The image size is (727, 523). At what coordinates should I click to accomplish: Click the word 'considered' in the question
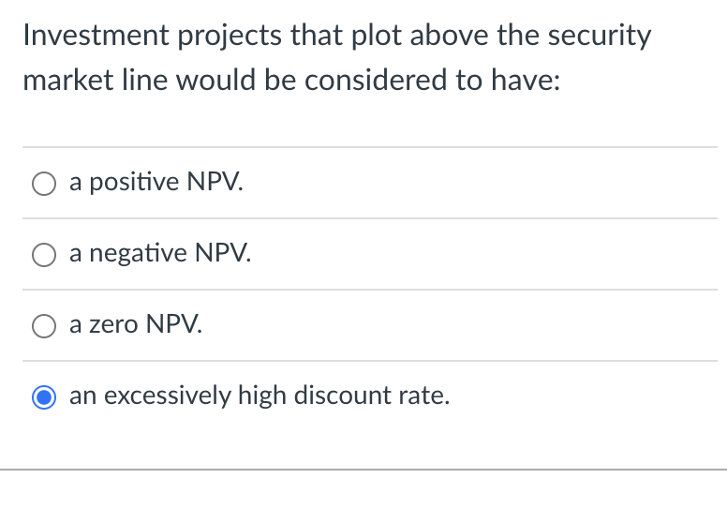point(375,80)
